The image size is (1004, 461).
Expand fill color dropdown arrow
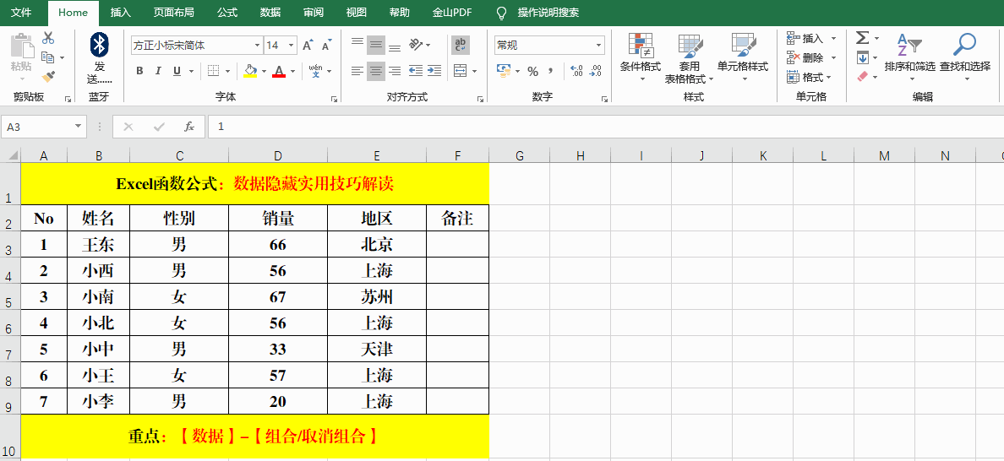[265, 71]
